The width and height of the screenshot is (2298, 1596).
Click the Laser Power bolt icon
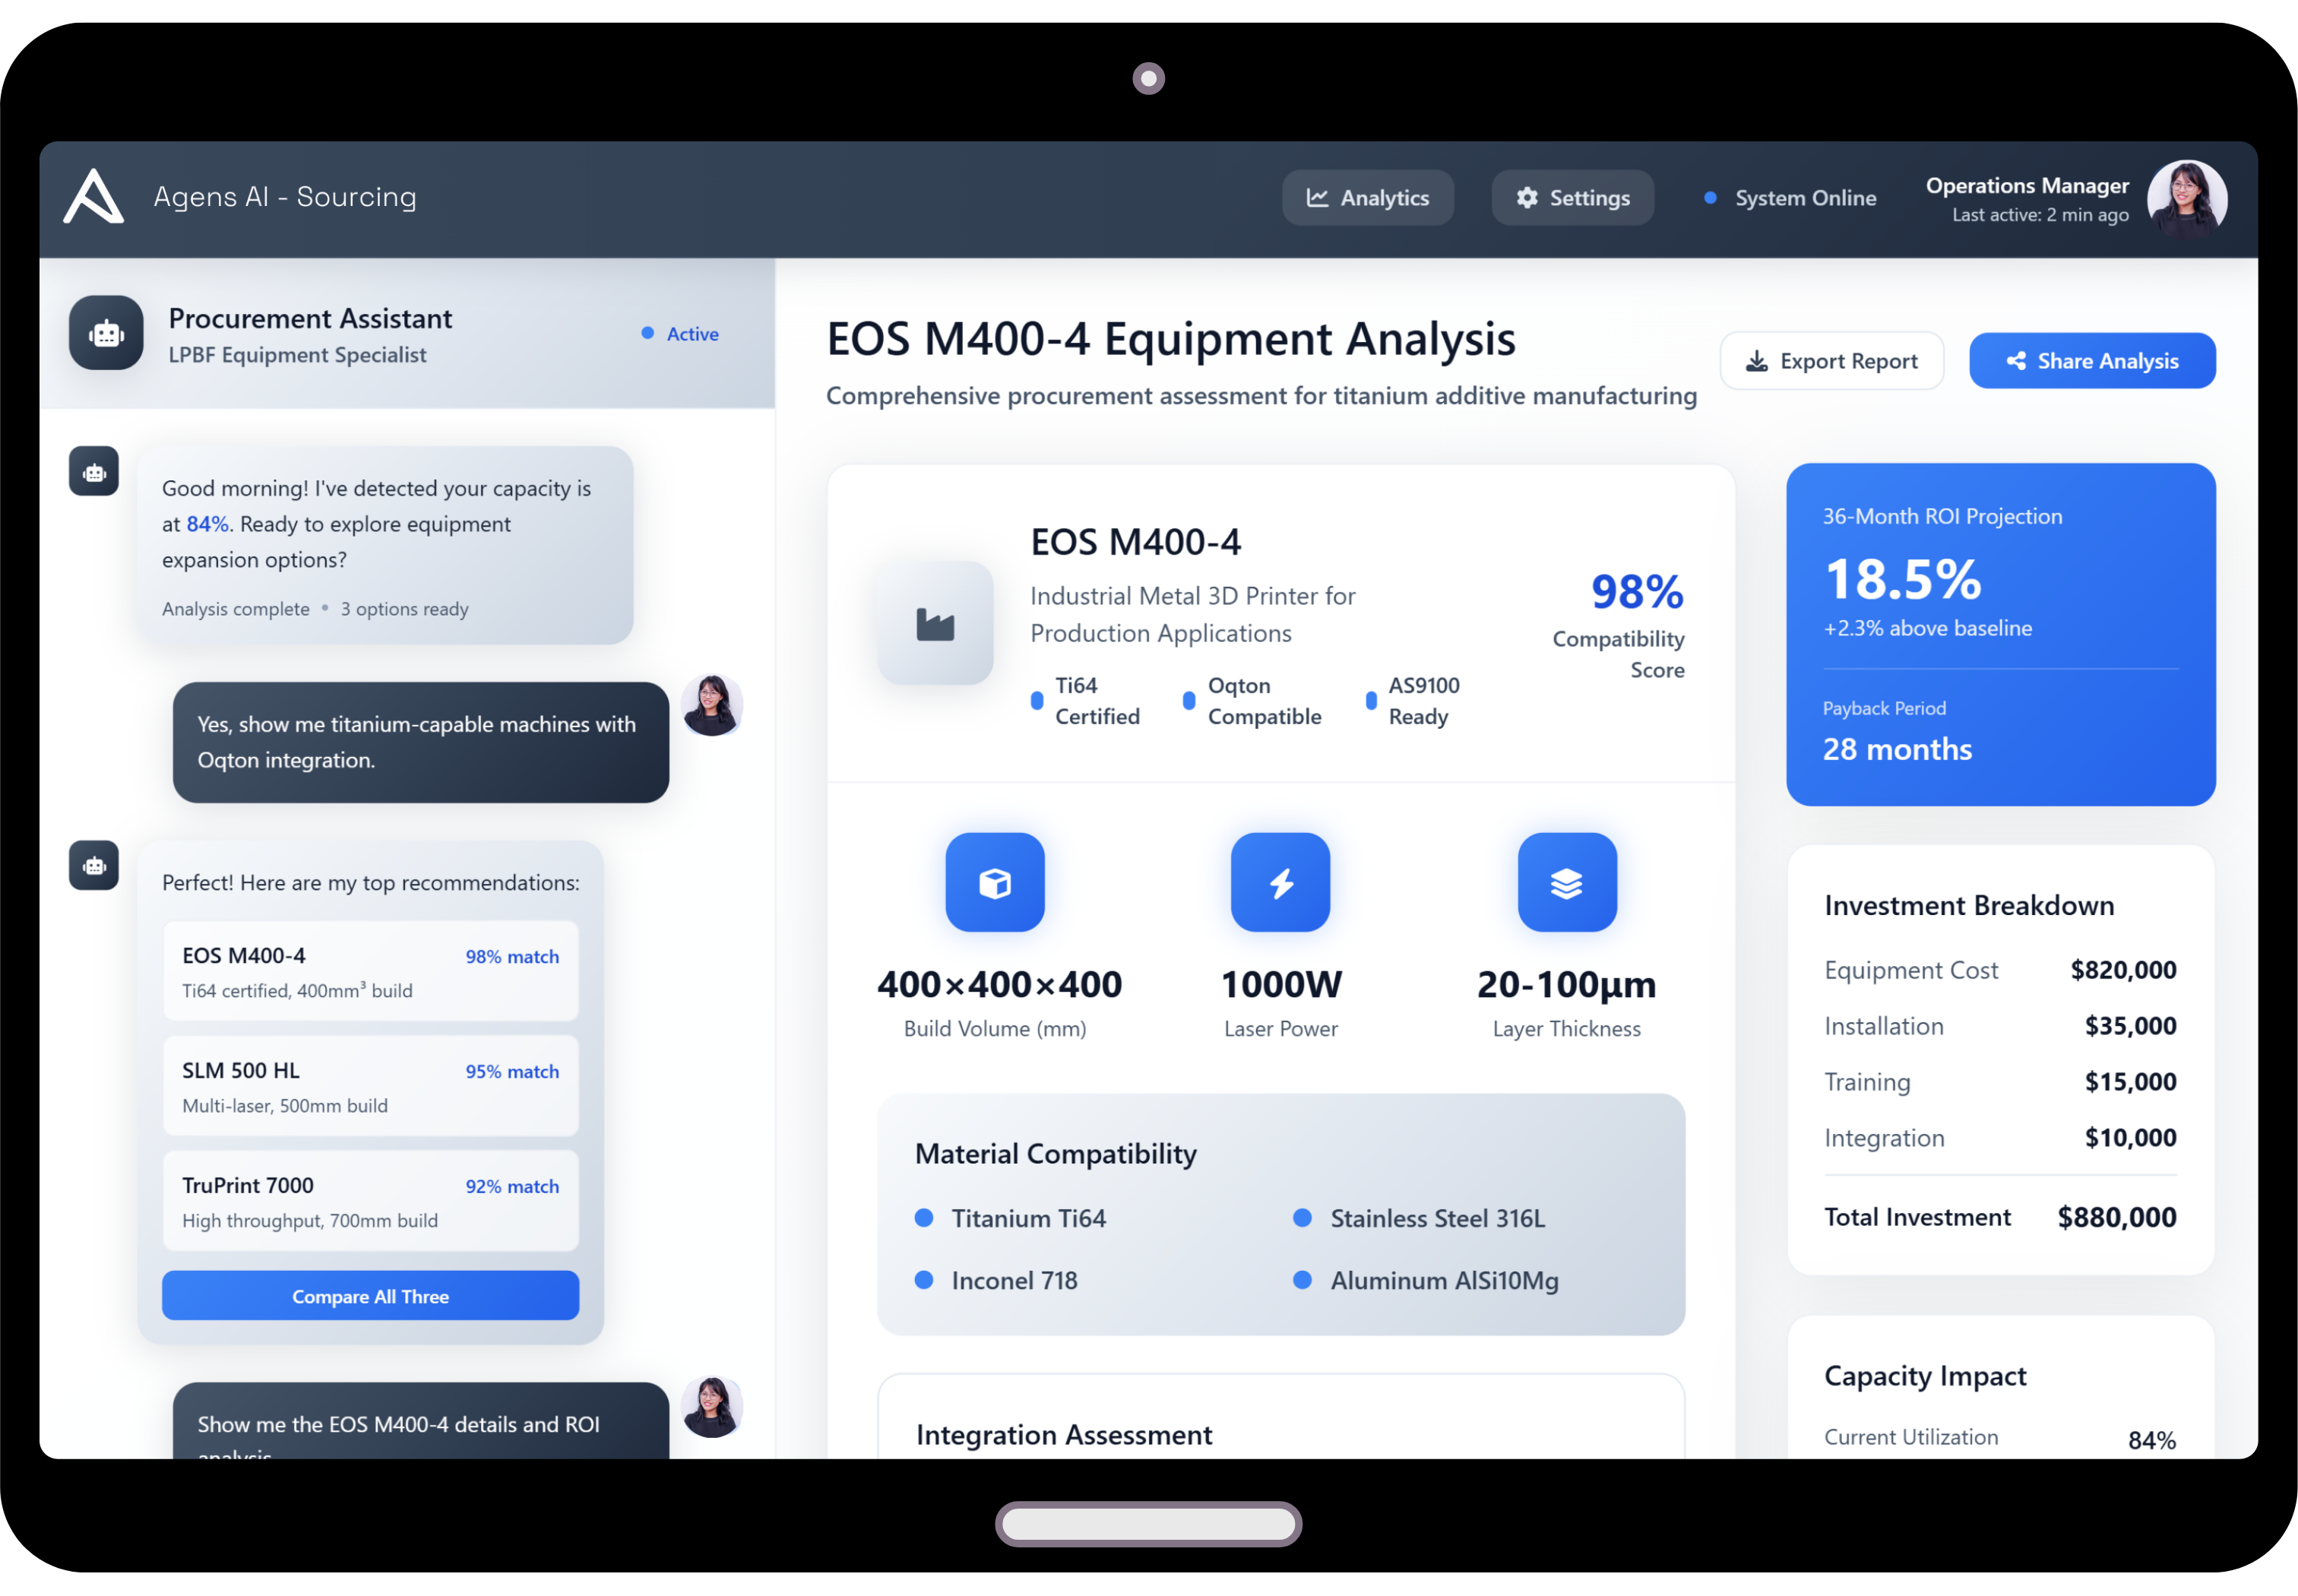point(1280,882)
